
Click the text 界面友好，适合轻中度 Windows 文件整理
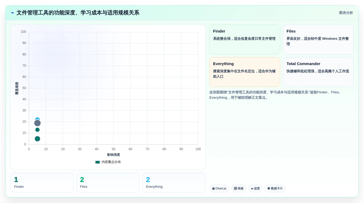tap(318, 41)
